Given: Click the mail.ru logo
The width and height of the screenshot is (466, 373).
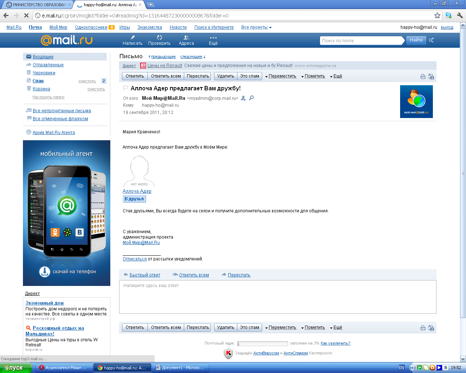Looking at the screenshot, I should tap(67, 40).
